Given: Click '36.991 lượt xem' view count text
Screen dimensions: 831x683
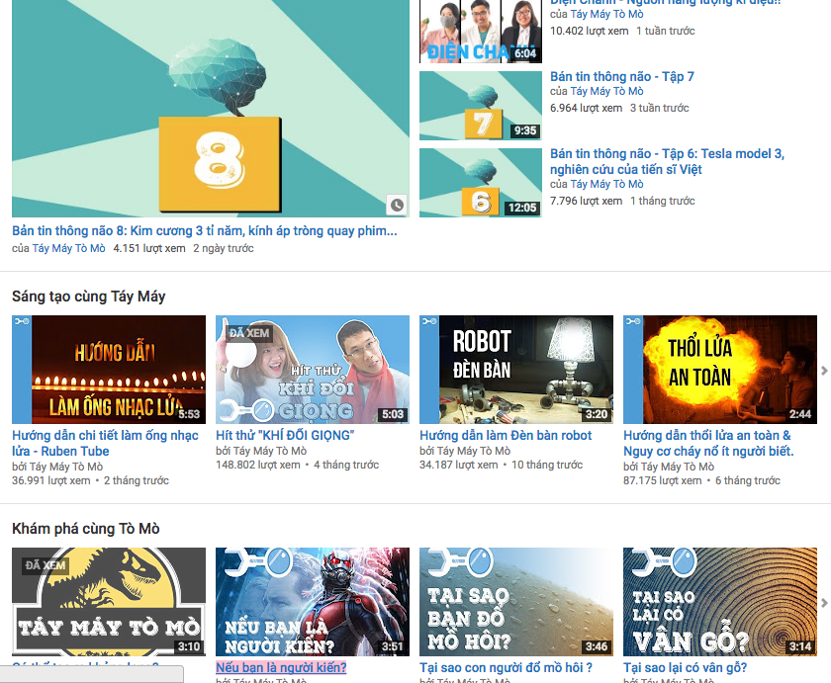Looking at the screenshot, I should 50,480.
